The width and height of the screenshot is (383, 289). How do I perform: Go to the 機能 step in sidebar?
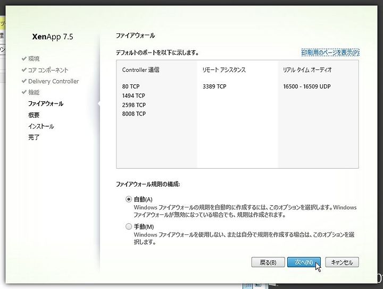pyautogui.click(x=34, y=92)
